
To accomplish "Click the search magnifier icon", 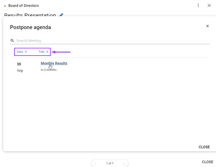I will tap(12, 40).
